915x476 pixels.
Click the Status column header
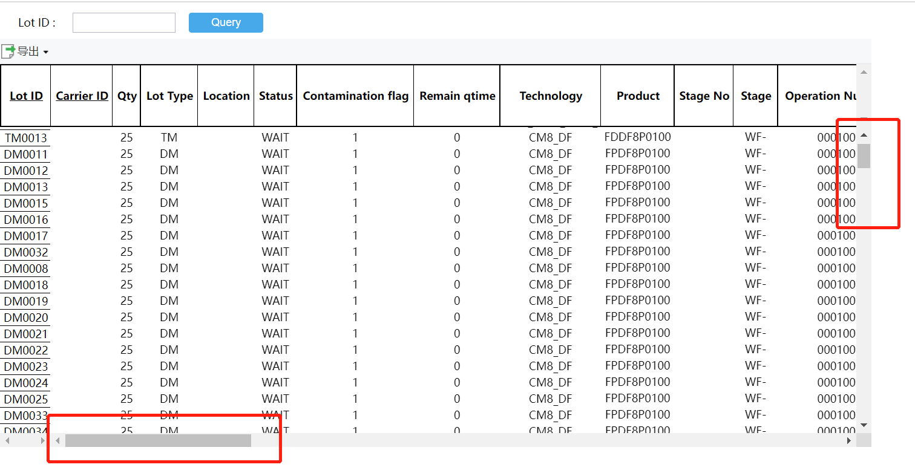276,96
